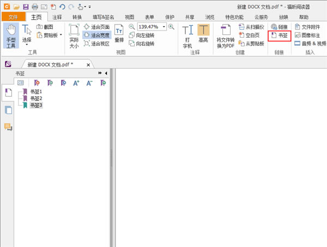This screenshot has width=327, height=247.
Task: Redo the last action
Action: 71,7
